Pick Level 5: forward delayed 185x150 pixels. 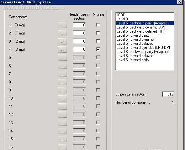[x=145, y=44]
